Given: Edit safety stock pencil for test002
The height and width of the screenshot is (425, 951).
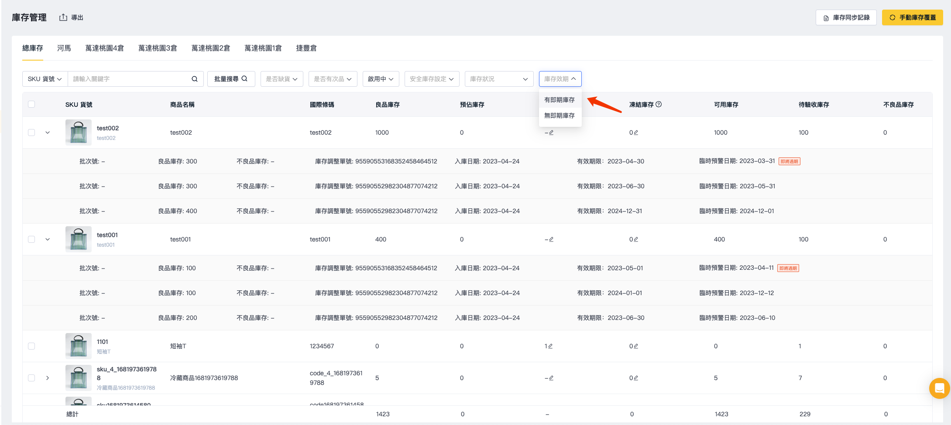Looking at the screenshot, I should pyautogui.click(x=551, y=133).
